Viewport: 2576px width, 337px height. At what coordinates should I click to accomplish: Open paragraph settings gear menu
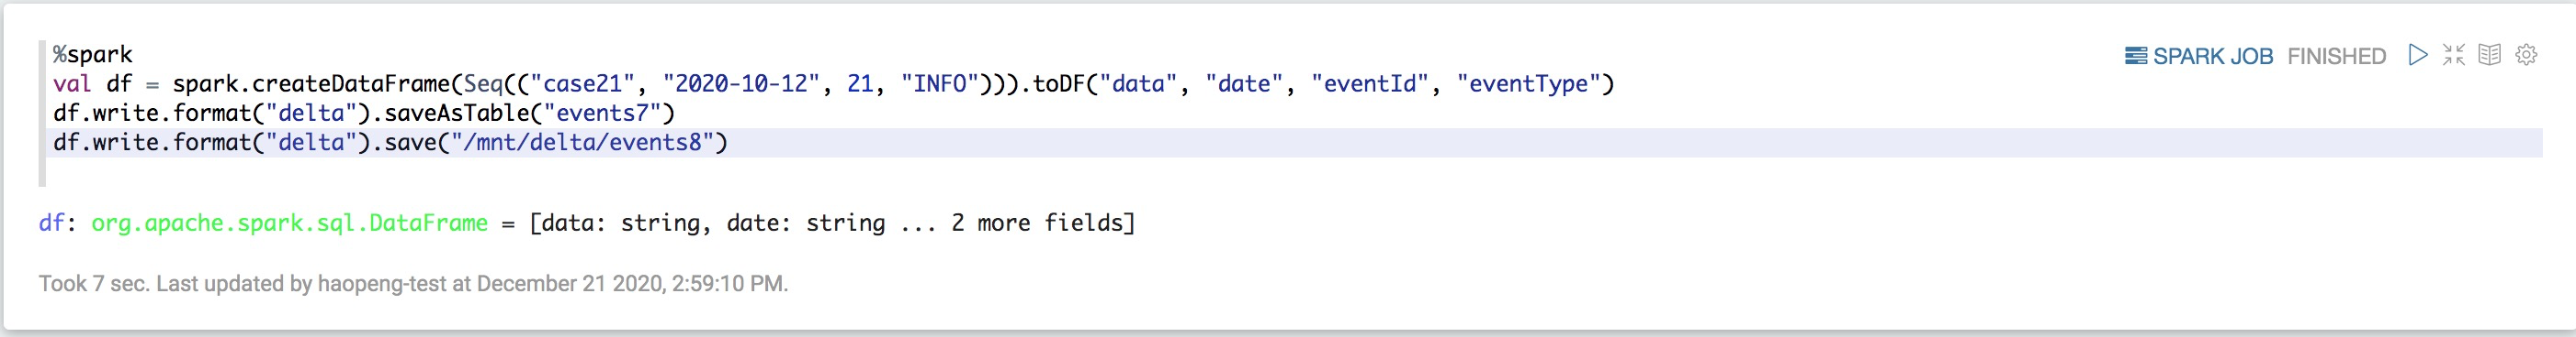[x=2527, y=55]
